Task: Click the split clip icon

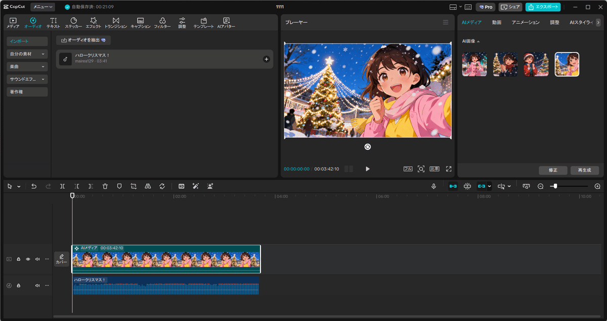Action: (62, 186)
